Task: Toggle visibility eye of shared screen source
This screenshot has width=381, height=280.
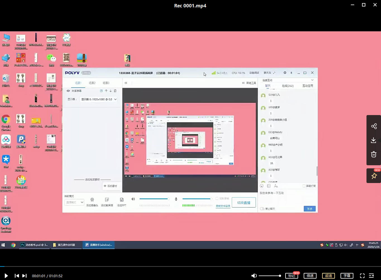Action: click(x=68, y=91)
